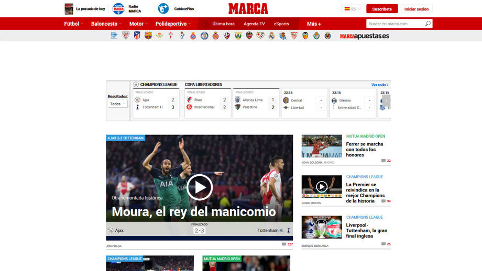Open the Última hora menu item
Viewport: 482px width, 271px height.
click(x=223, y=24)
